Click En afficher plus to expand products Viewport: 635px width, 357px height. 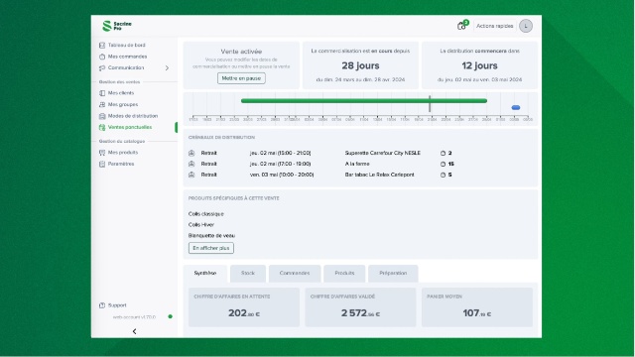point(211,248)
